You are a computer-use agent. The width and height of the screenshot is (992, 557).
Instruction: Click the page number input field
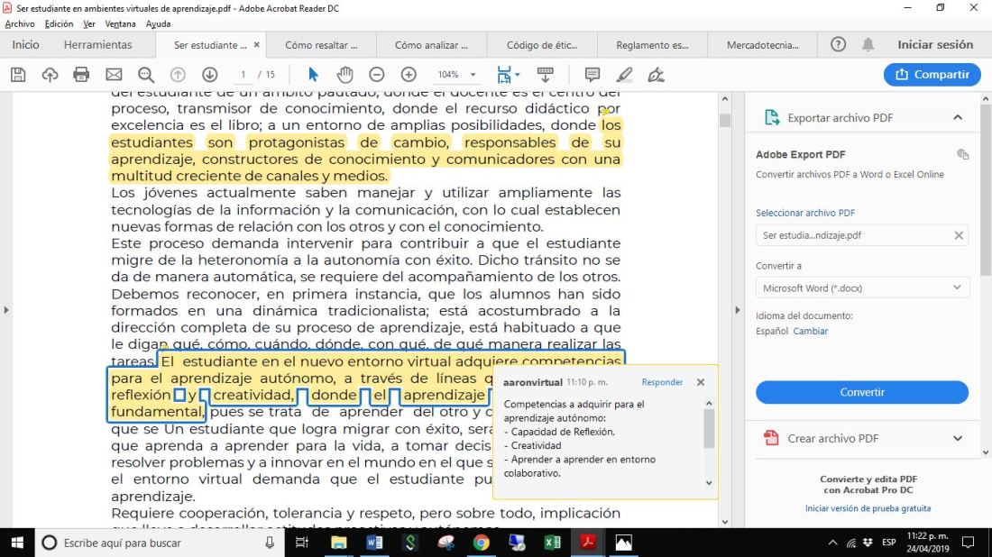[243, 75]
